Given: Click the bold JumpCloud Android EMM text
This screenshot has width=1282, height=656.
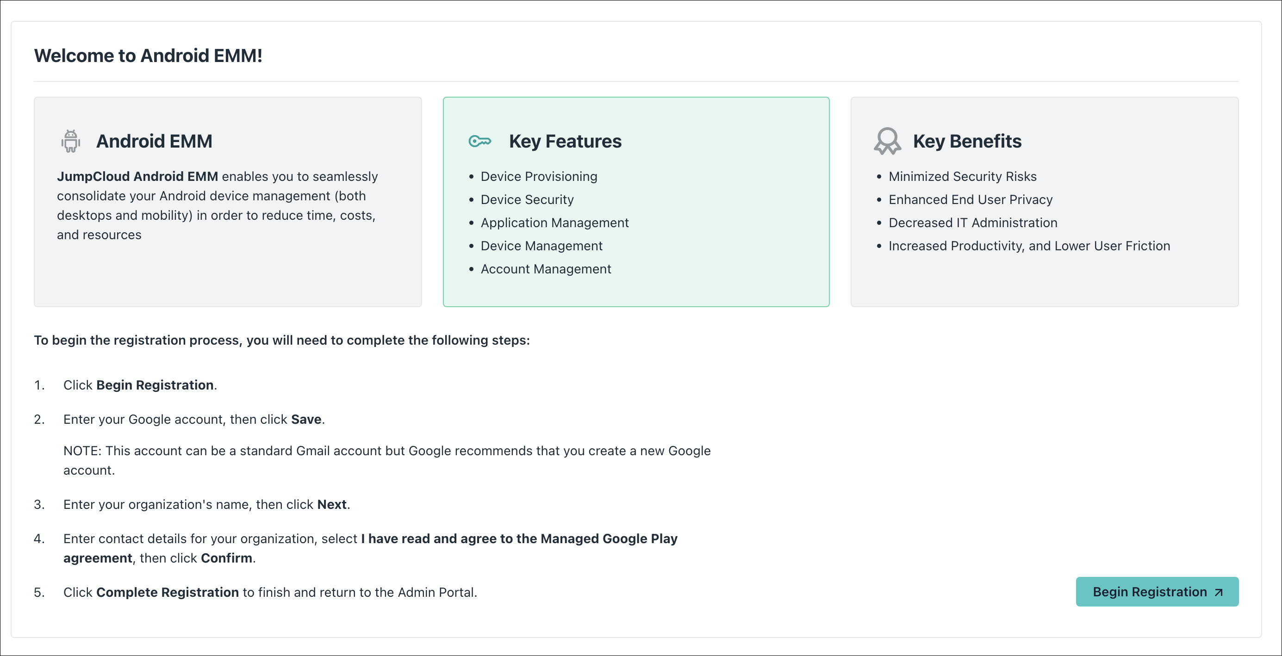Looking at the screenshot, I should tap(137, 177).
